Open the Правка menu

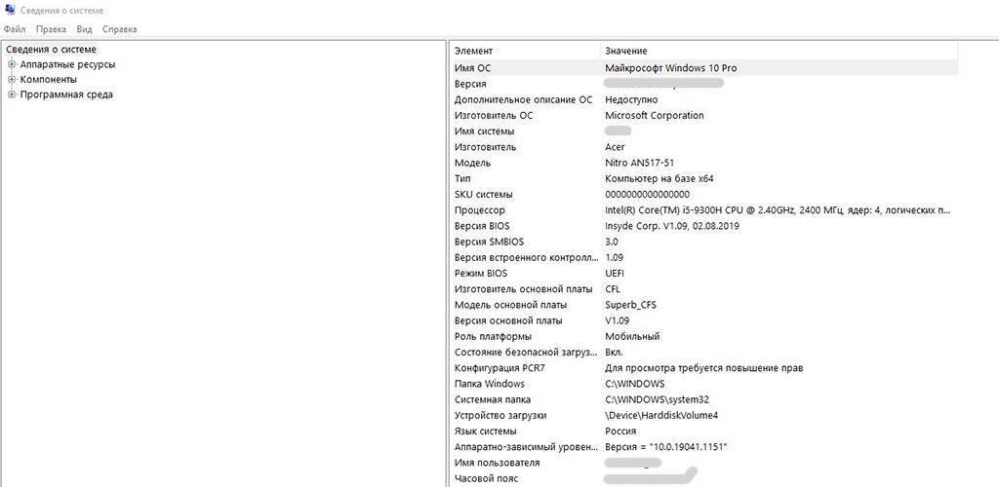pos(51,29)
